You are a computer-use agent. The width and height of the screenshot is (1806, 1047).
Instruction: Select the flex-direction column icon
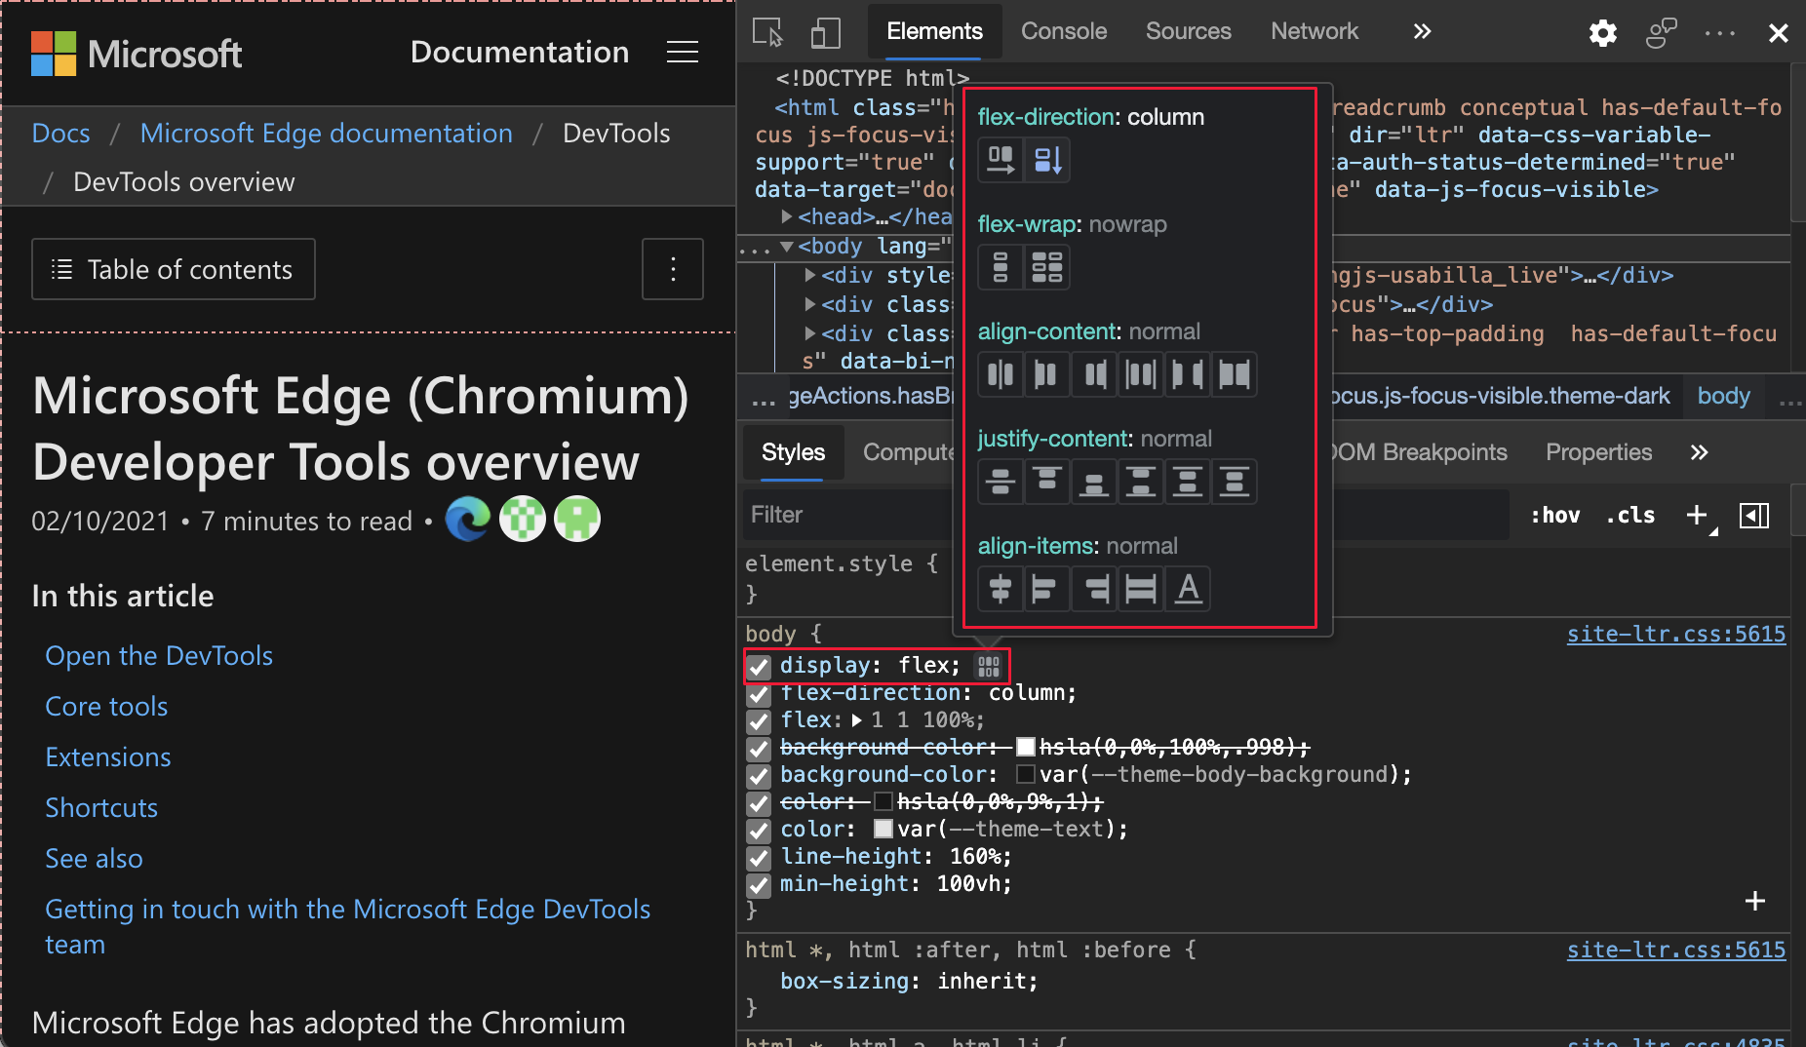pos(1048,160)
